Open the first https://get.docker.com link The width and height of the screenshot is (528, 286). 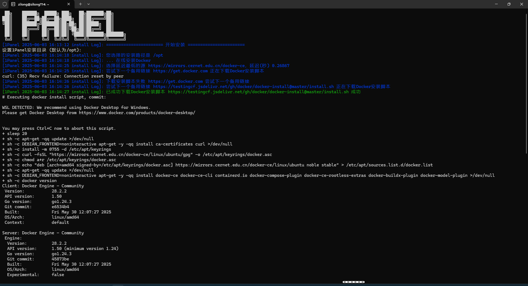click(180, 71)
